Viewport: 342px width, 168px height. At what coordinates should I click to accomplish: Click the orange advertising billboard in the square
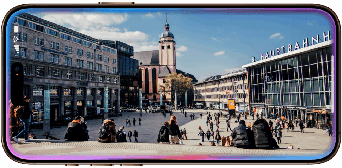click(231, 104)
